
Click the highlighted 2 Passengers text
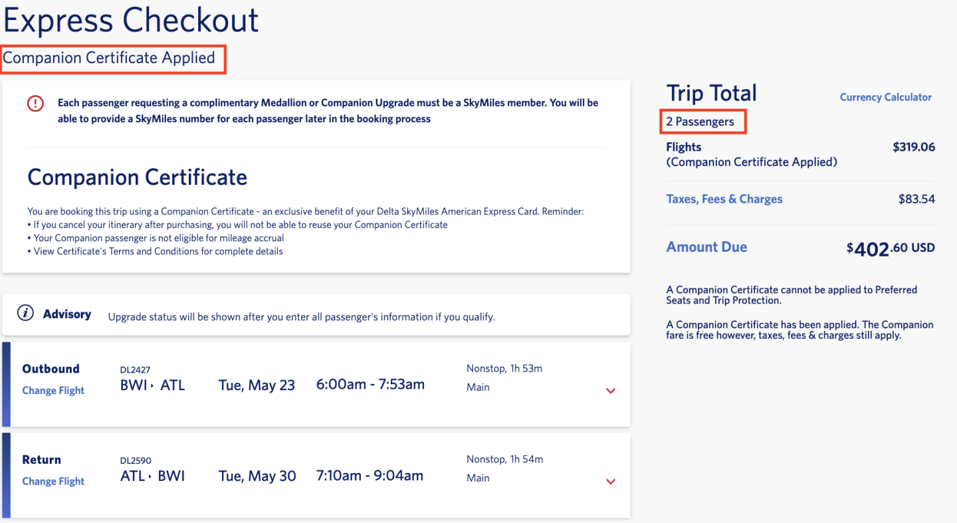tap(700, 122)
